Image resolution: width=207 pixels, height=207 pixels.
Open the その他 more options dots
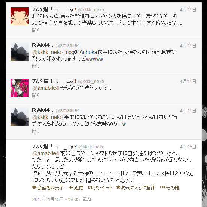coord(162,187)
